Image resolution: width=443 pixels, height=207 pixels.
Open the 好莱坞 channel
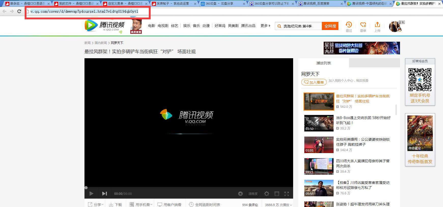tap(220, 26)
